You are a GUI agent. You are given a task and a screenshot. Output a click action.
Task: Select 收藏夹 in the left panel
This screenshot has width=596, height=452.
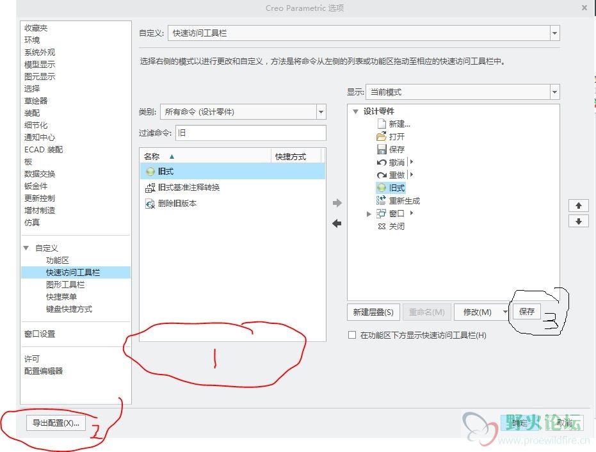(36, 28)
